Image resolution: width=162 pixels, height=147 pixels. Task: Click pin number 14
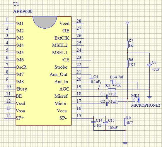click(x=8, y=115)
